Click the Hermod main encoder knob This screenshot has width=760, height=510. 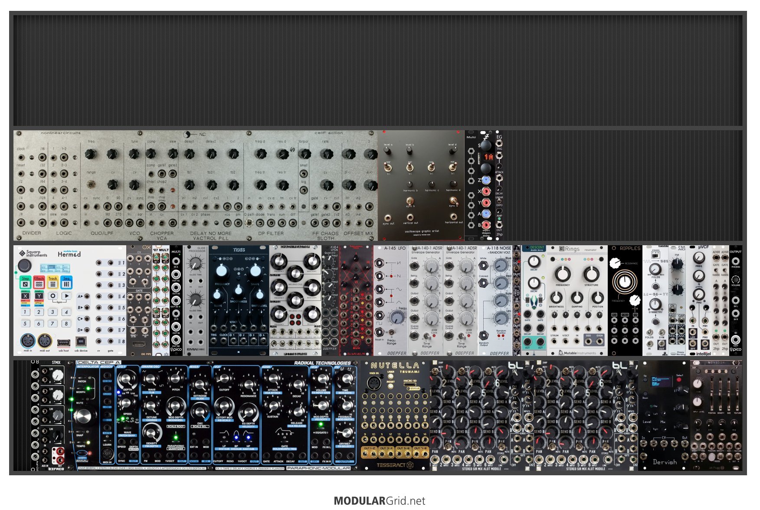(24, 265)
